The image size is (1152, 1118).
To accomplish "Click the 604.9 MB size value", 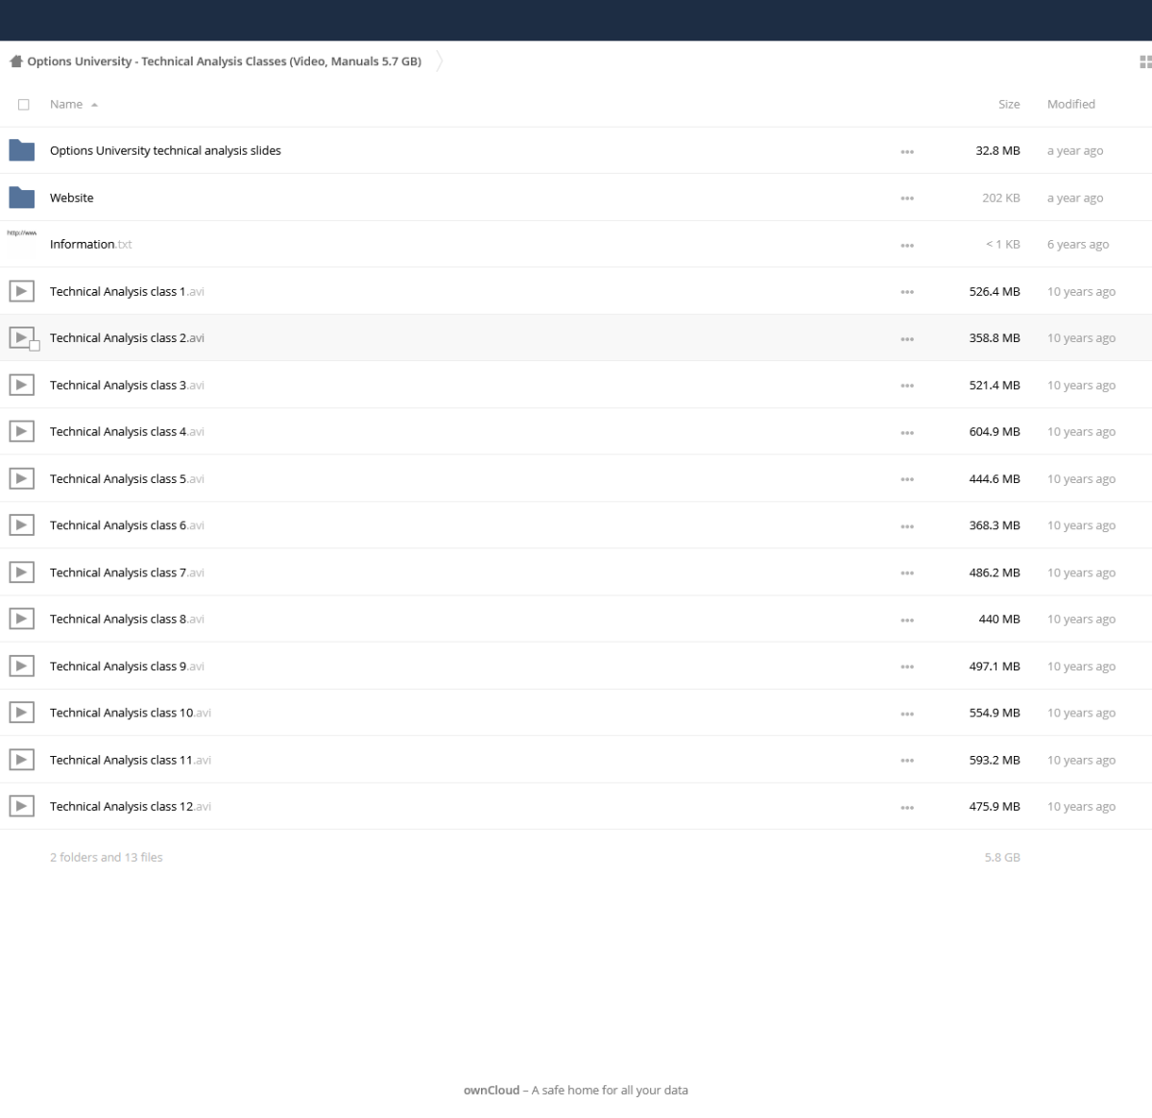I will 995,431.
